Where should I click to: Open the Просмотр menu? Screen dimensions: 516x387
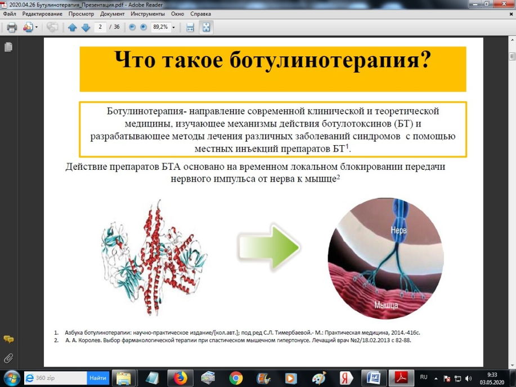[81, 13]
